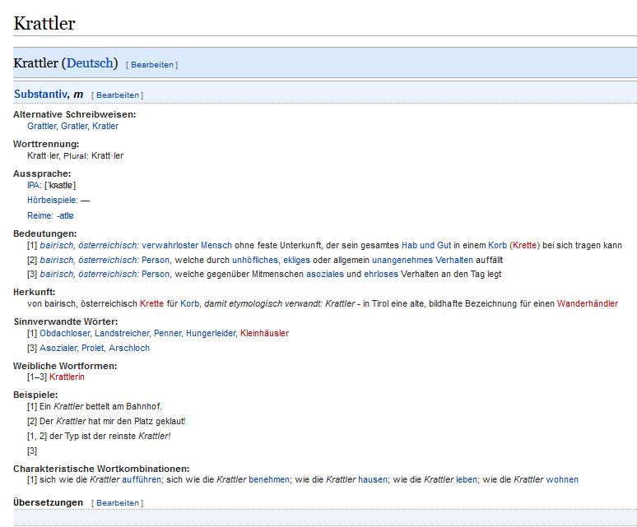
Task: Open the 'Mensch' link in meaning [1]
Action: point(216,245)
